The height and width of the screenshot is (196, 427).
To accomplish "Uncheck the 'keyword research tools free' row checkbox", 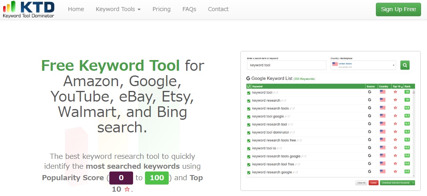I will (x=249, y=141).
